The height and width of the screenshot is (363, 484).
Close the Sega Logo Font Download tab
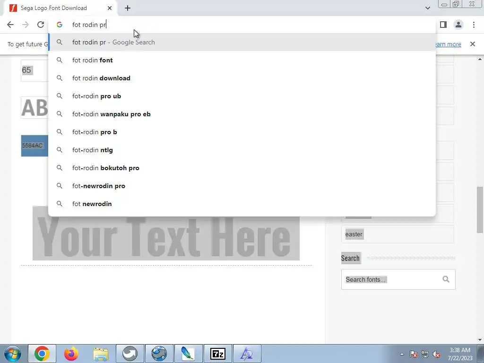click(110, 8)
